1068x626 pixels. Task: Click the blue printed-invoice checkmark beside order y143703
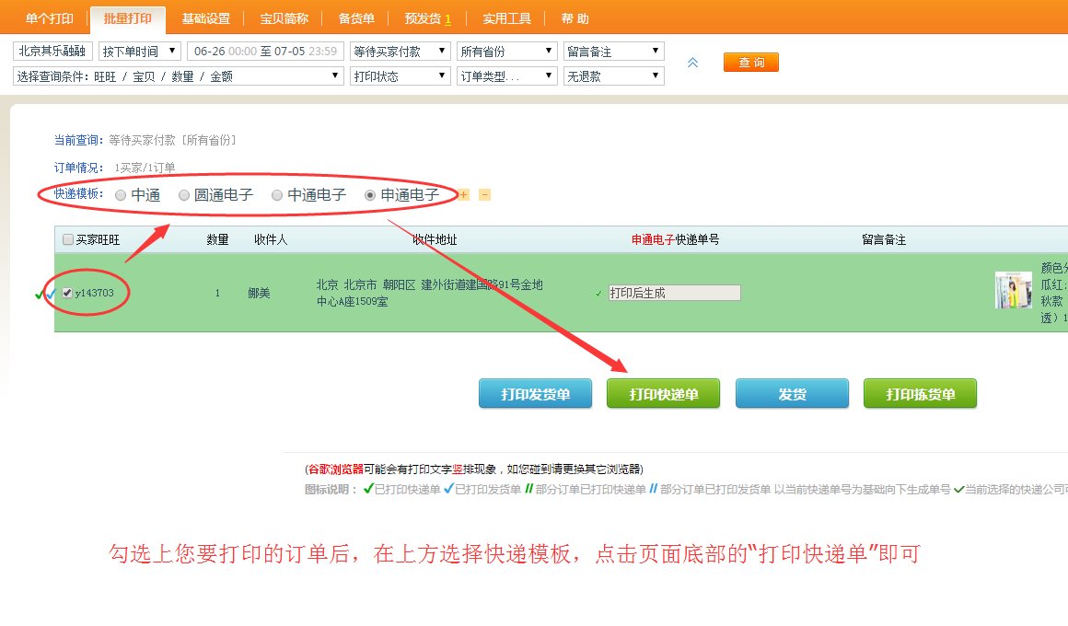[51, 295]
